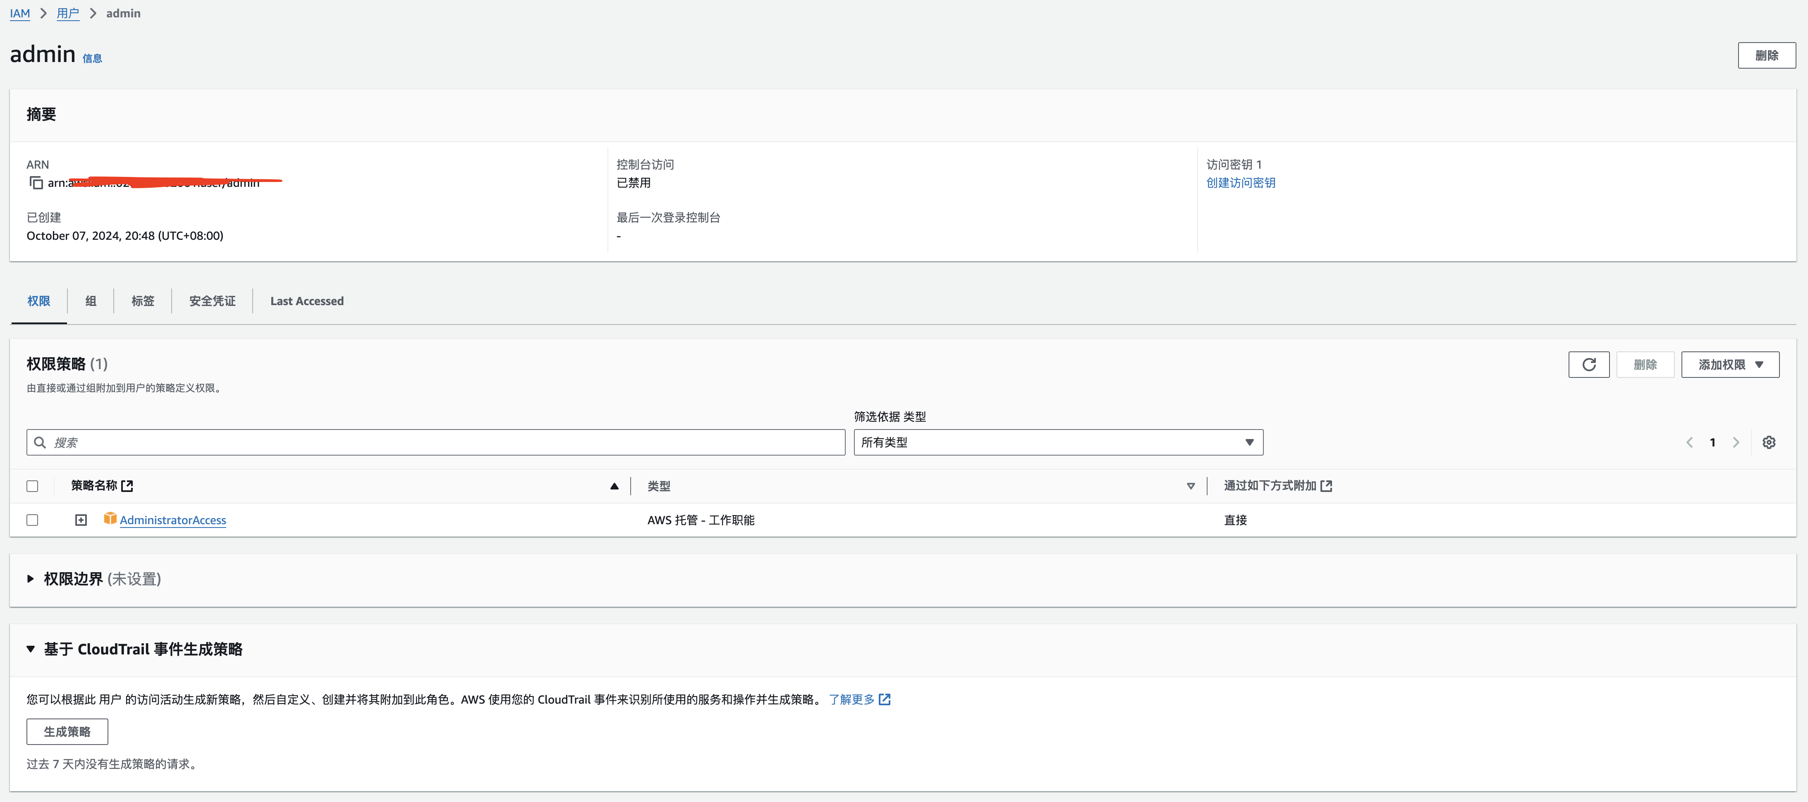This screenshot has height=802, width=1808.
Task: Click the 过去 7 天内没有生成策略的请求 message
Action: 113,764
